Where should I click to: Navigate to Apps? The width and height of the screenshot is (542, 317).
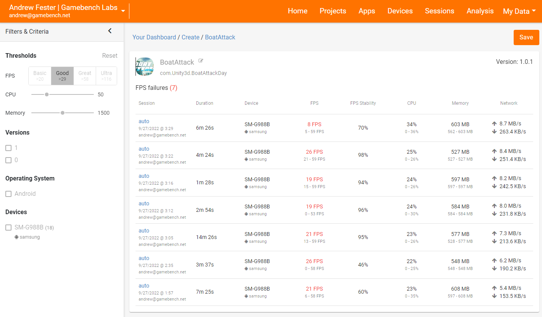(x=367, y=11)
